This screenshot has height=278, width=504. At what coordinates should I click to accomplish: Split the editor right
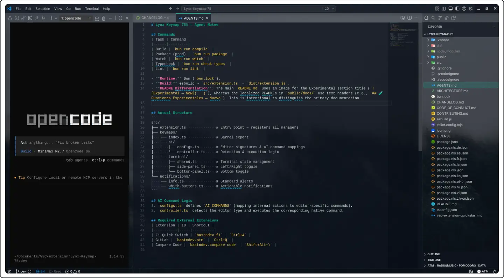[x=409, y=18]
